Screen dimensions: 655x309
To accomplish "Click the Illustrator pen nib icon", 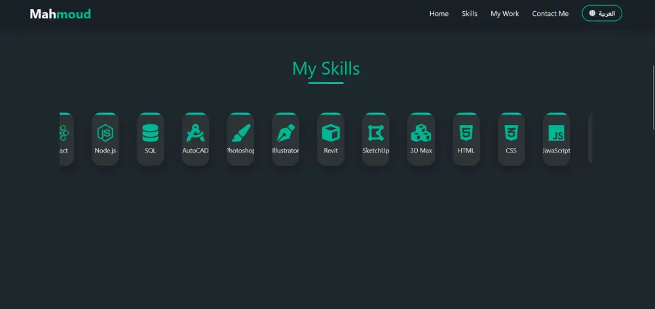I will click(x=286, y=133).
